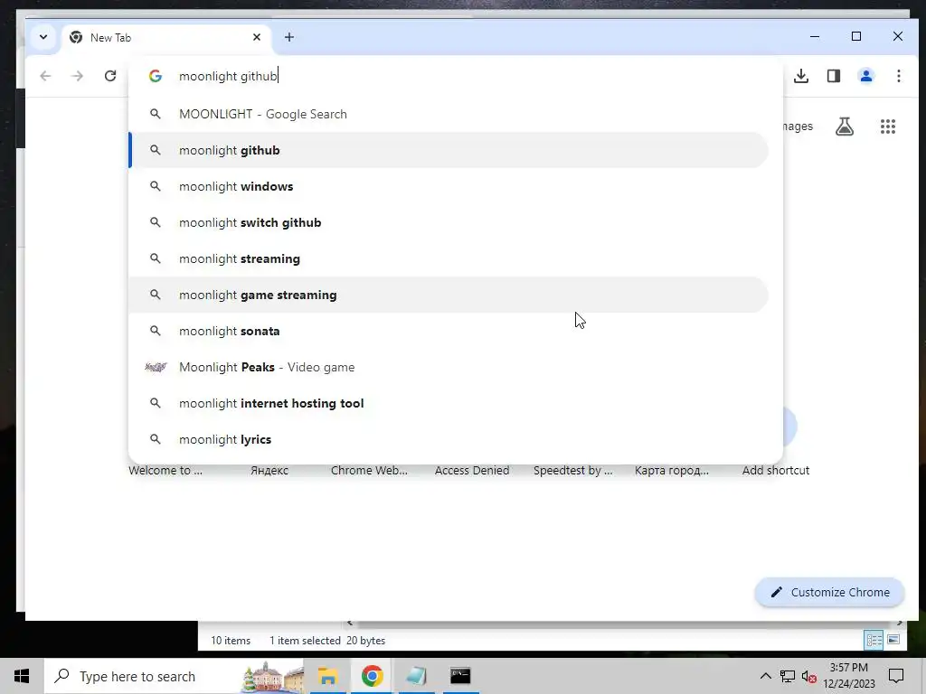The image size is (926, 694).
Task: Open the Google apps grid
Action: 888,127
